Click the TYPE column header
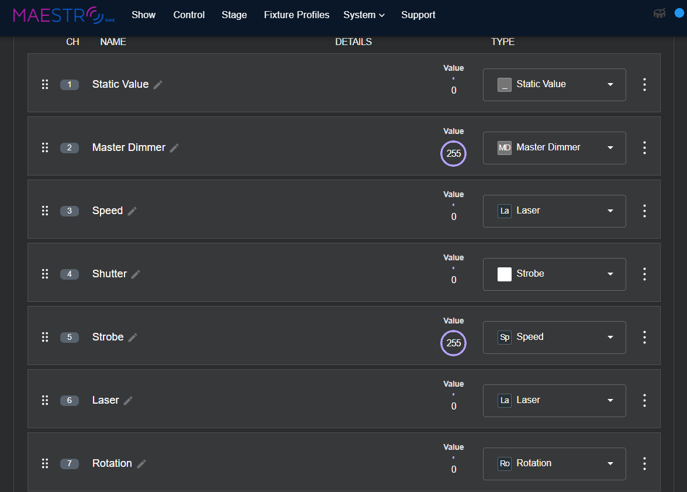 (503, 42)
